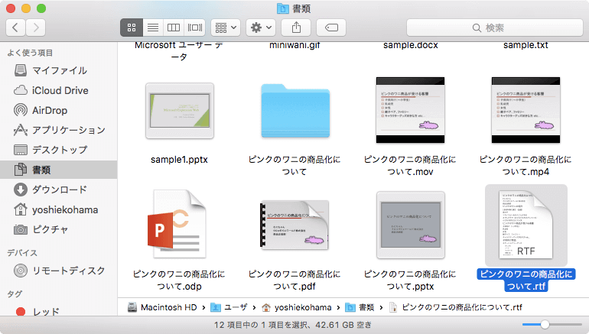This screenshot has height=334, width=589.
Task: Open ダウンロード in the sidebar
Action: point(59,190)
